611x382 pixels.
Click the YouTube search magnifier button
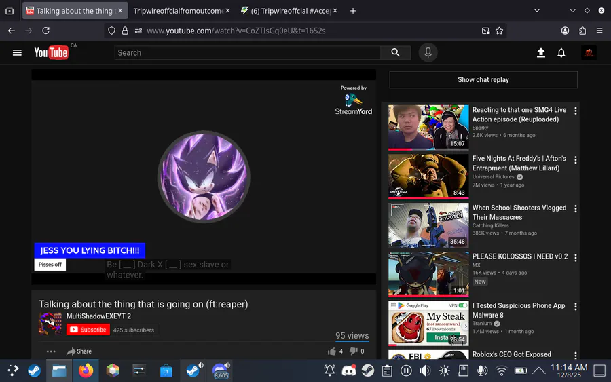[396, 52]
